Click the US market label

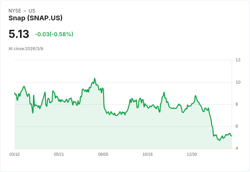tap(32, 11)
